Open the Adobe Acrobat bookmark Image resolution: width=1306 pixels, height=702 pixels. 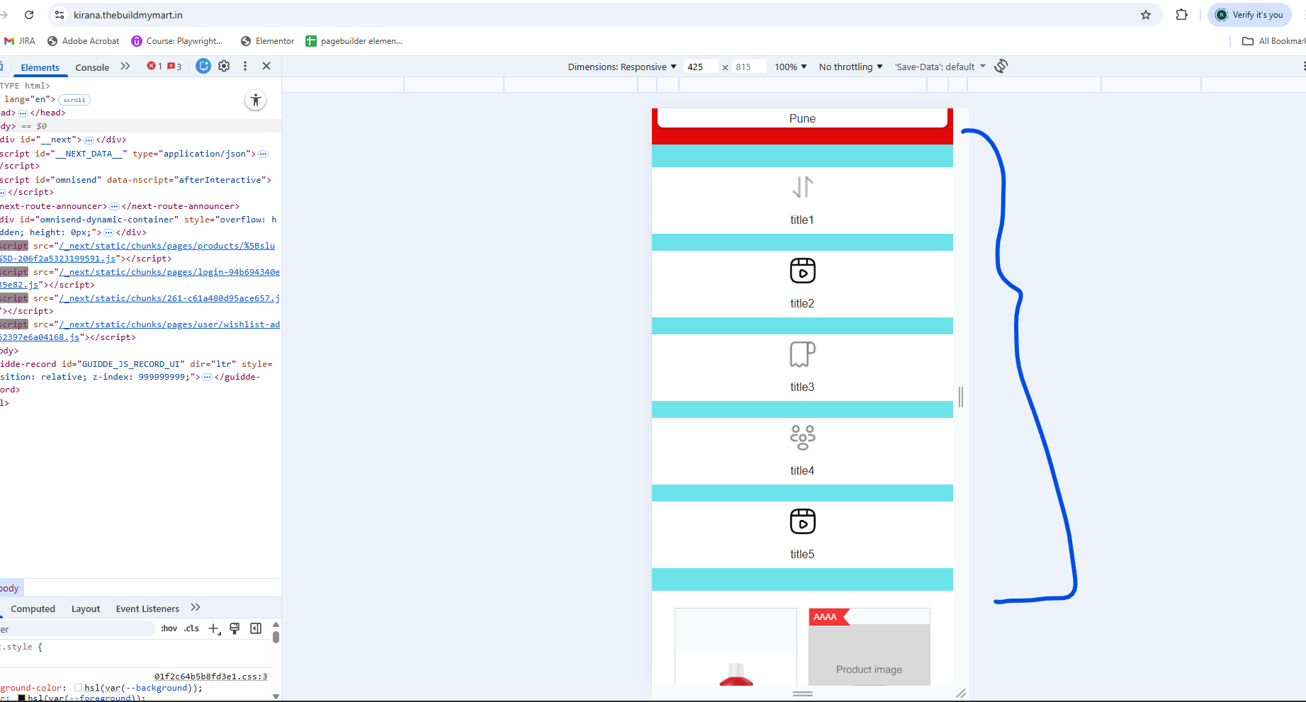[84, 41]
